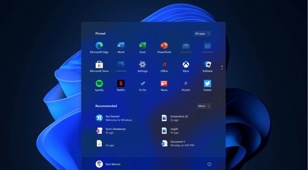Screen dimensions: 308x170
Task: Show More recommended items
Action: (204, 106)
